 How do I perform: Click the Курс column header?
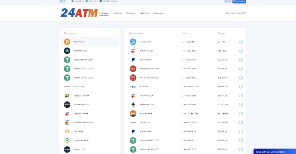click(x=185, y=33)
